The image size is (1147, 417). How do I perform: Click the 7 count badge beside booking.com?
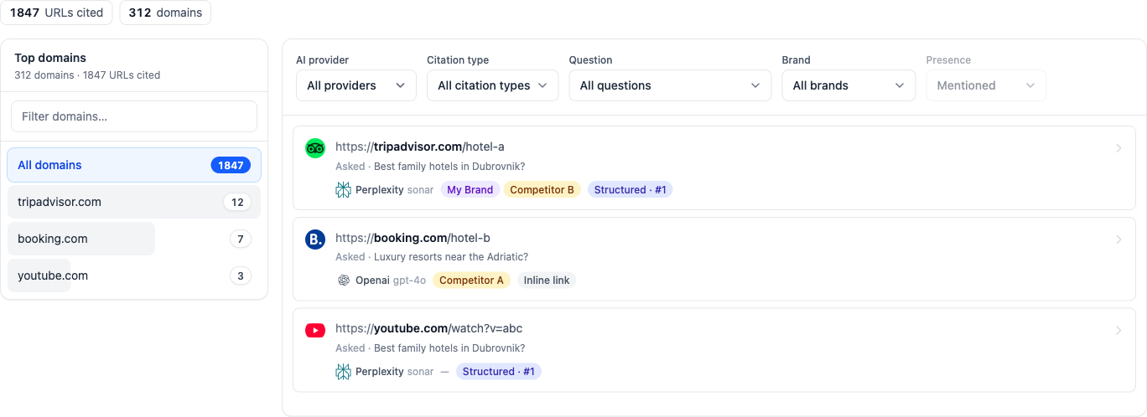(x=241, y=239)
